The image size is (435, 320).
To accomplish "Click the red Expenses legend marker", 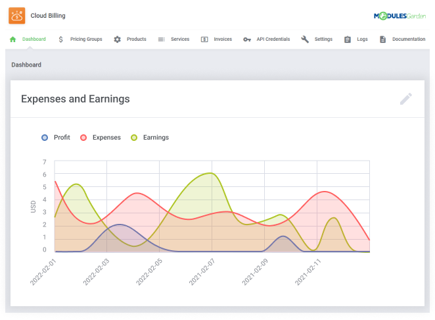I will 83,138.
